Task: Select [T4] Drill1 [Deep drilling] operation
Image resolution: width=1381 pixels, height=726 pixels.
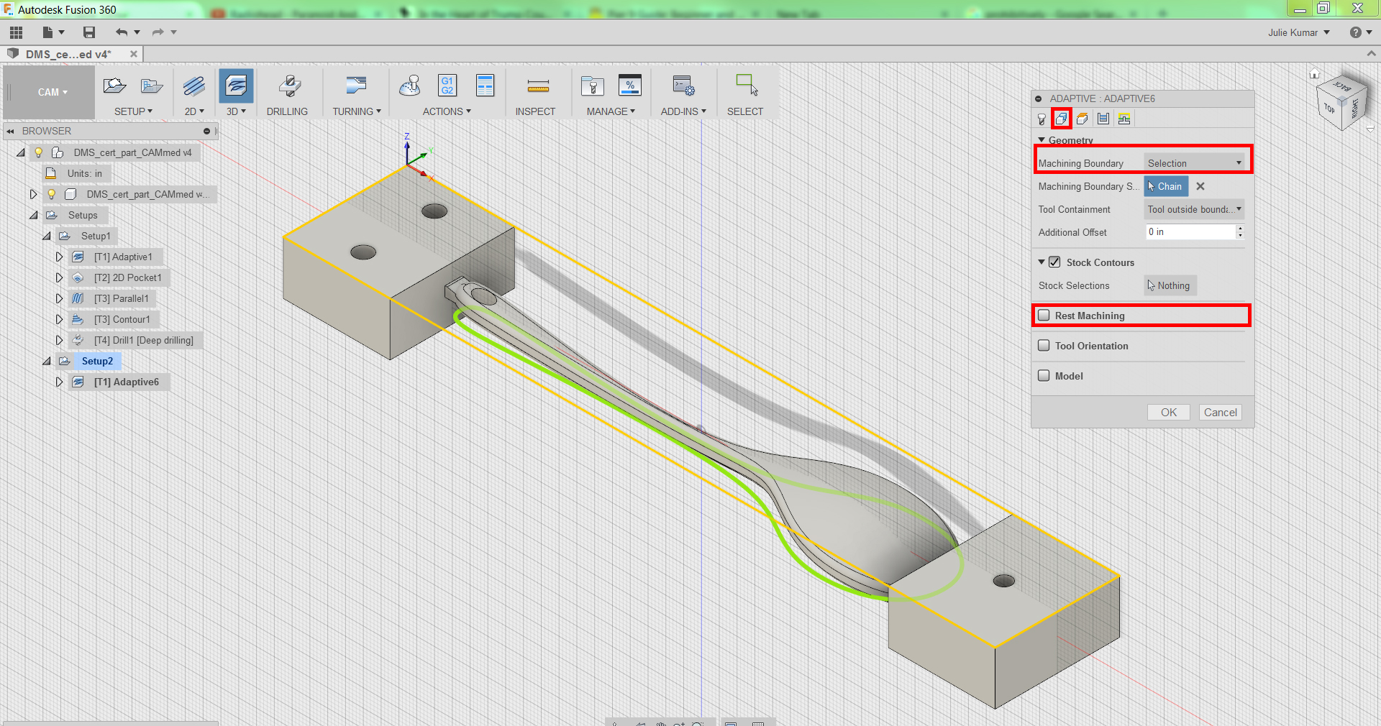Action: click(x=143, y=340)
